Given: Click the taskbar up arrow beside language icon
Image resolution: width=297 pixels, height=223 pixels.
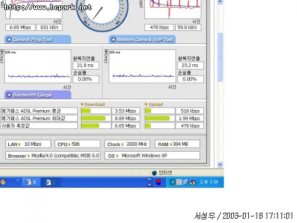Looking at the screenshot, I should click(150, 180).
